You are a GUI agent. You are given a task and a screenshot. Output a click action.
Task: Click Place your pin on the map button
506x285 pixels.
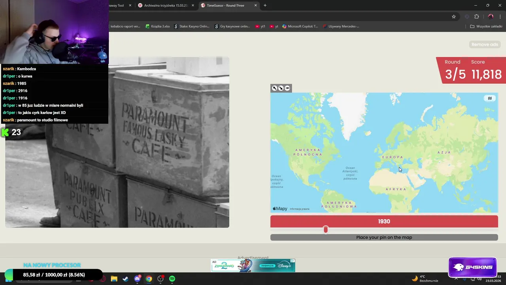coord(384,237)
